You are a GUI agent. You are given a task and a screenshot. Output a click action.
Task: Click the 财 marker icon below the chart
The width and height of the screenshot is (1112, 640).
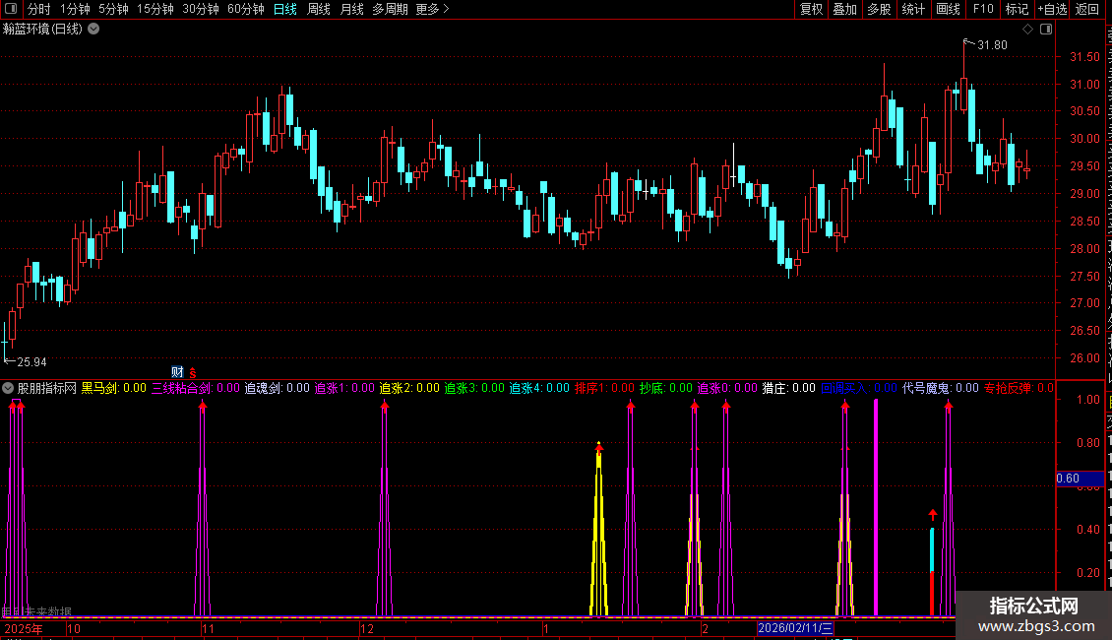pos(177,372)
